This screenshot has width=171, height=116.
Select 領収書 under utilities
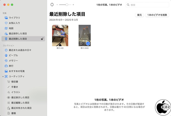tap(14, 82)
